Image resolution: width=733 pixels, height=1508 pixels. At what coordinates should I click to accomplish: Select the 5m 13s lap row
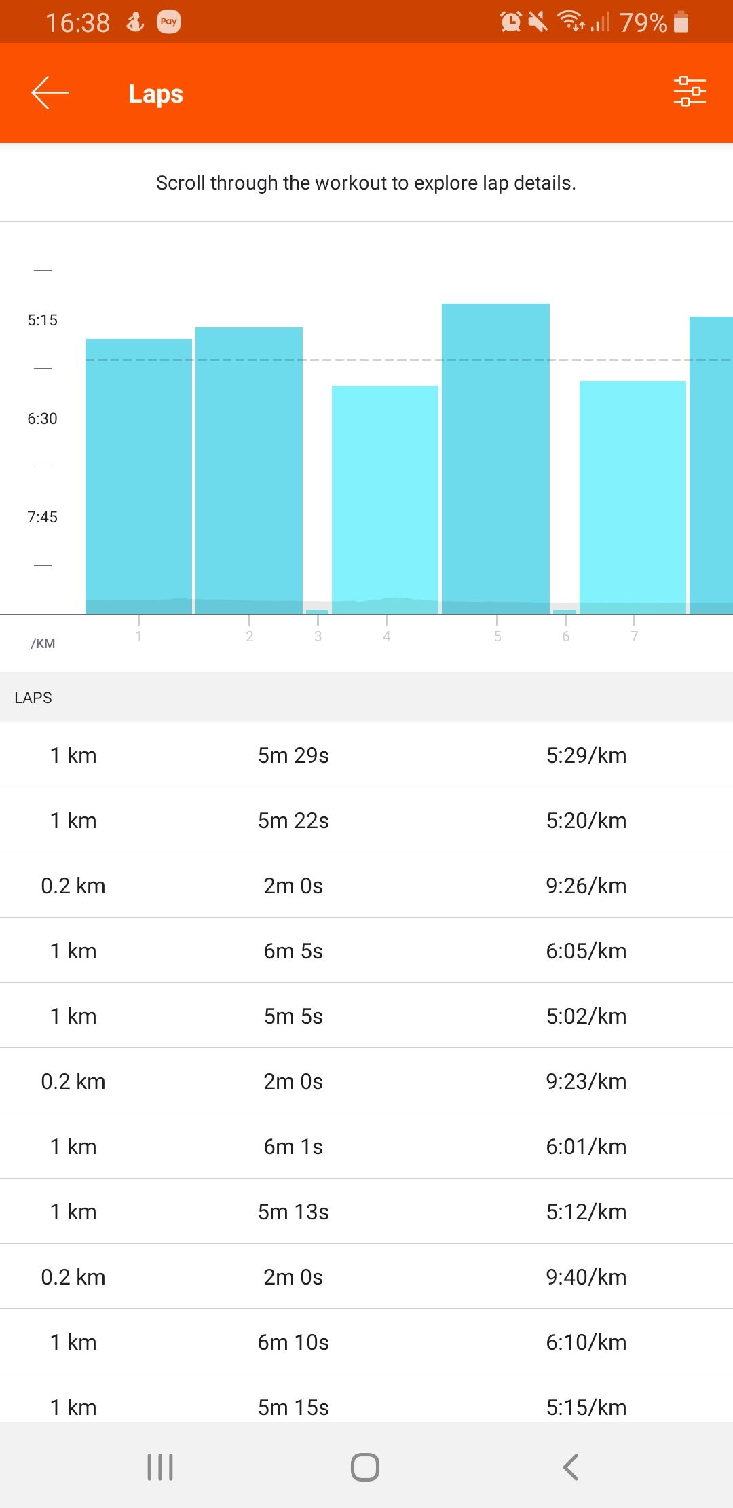coord(366,1212)
